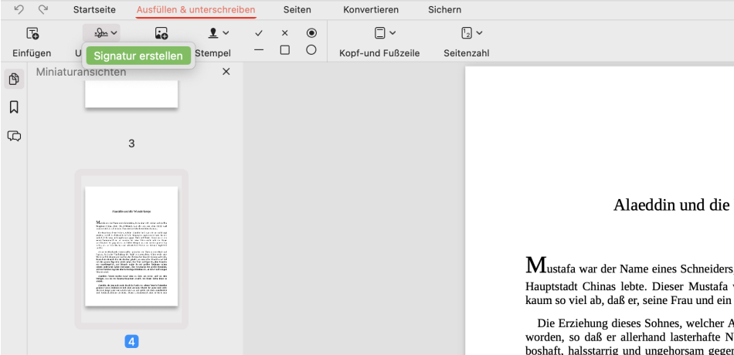Select the cross mark fill tool

(x=285, y=33)
